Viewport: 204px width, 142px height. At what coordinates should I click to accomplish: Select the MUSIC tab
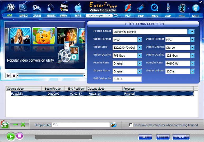coord(51,16)
